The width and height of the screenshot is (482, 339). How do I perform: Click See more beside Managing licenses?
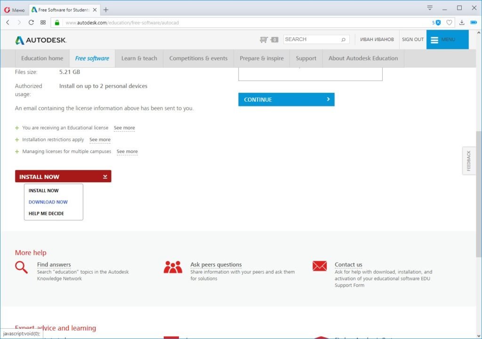point(127,151)
